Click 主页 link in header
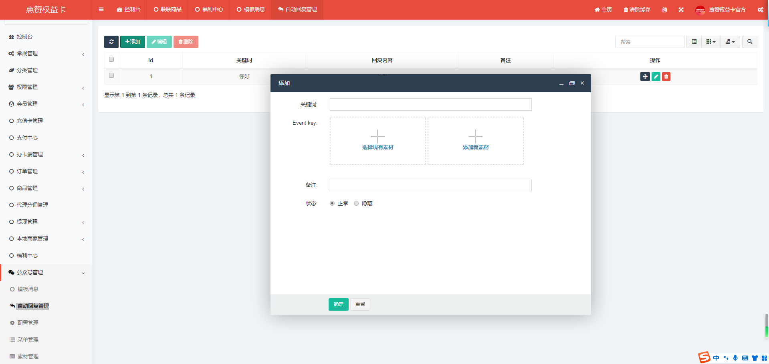This screenshot has width=769, height=364. 603,10
